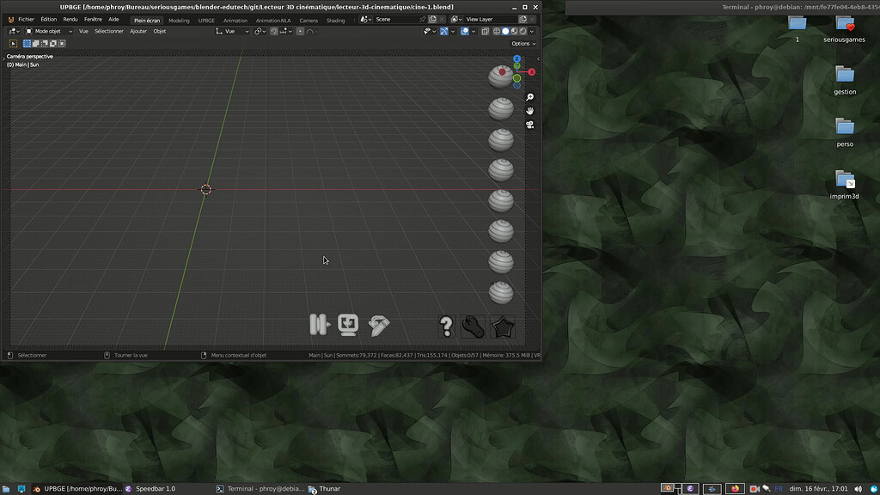Open the editor type selector icon

click(x=13, y=31)
